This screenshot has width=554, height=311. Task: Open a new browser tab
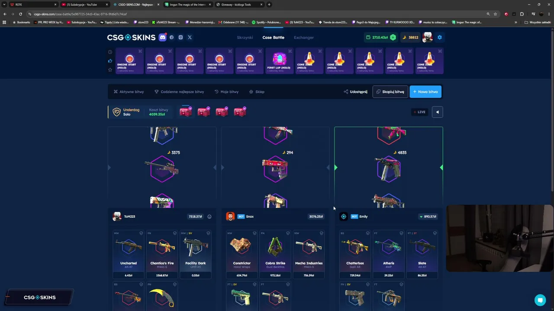pyautogui.click(x=269, y=4)
